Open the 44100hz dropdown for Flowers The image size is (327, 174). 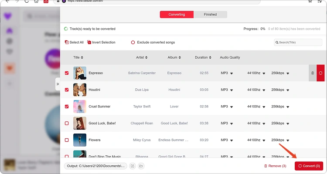[x=256, y=140]
